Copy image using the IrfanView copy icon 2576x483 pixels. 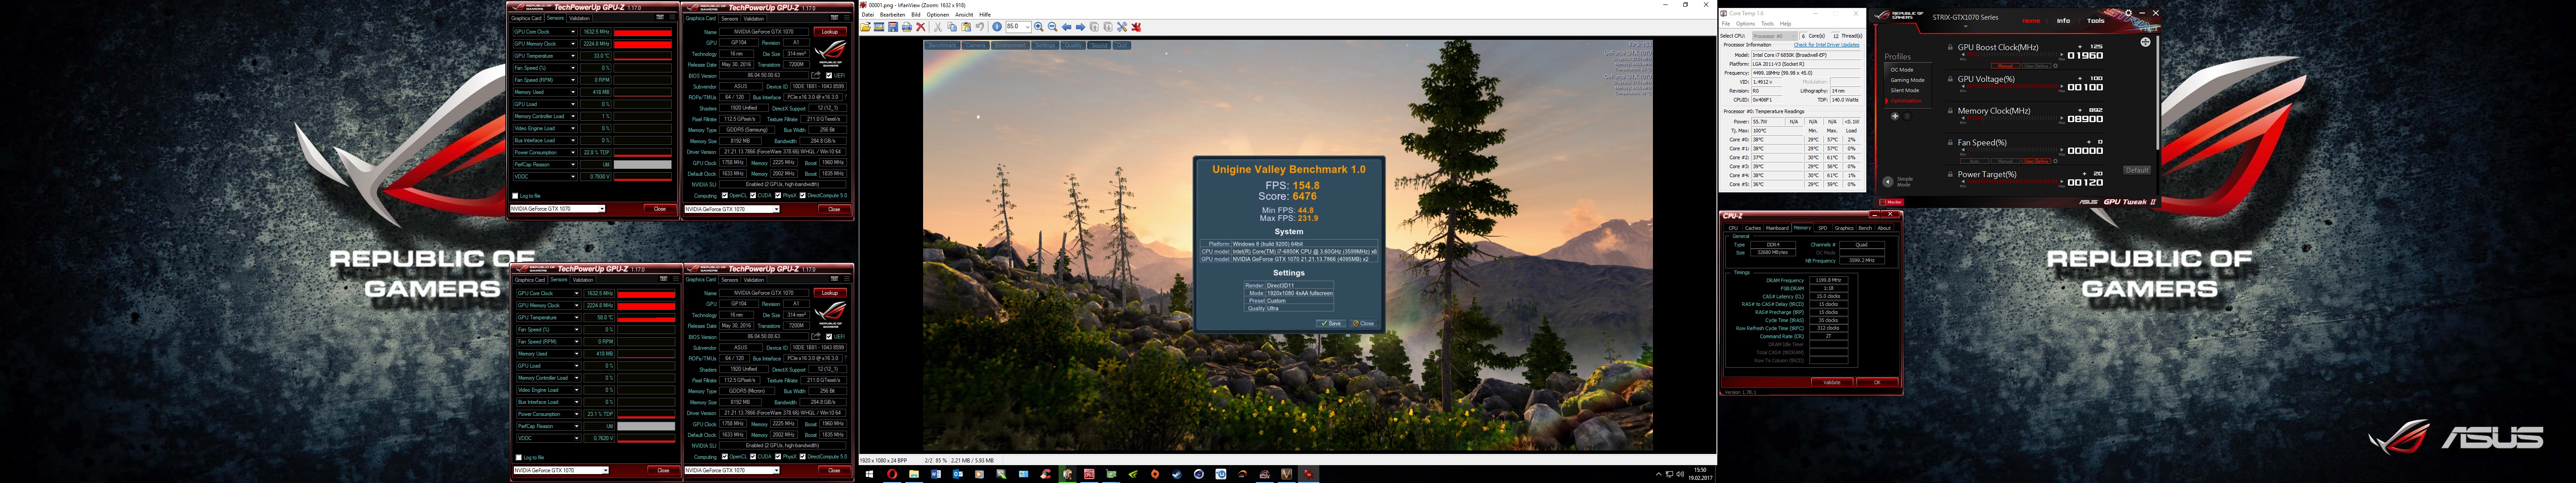(x=952, y=27)
